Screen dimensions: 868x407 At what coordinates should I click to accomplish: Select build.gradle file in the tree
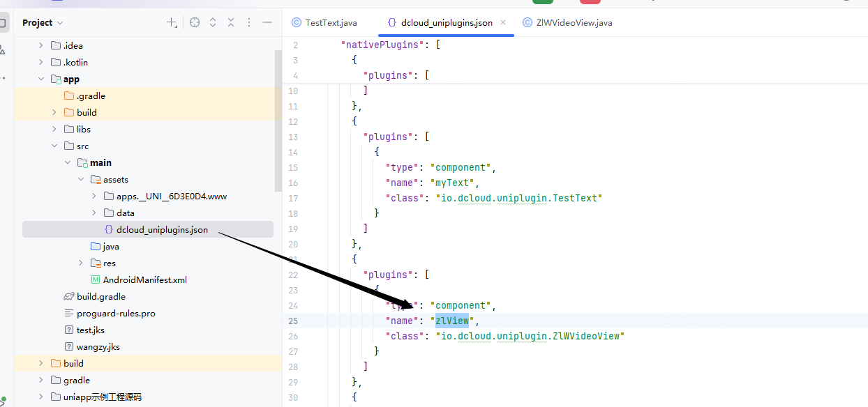click(x=100, y=297)
